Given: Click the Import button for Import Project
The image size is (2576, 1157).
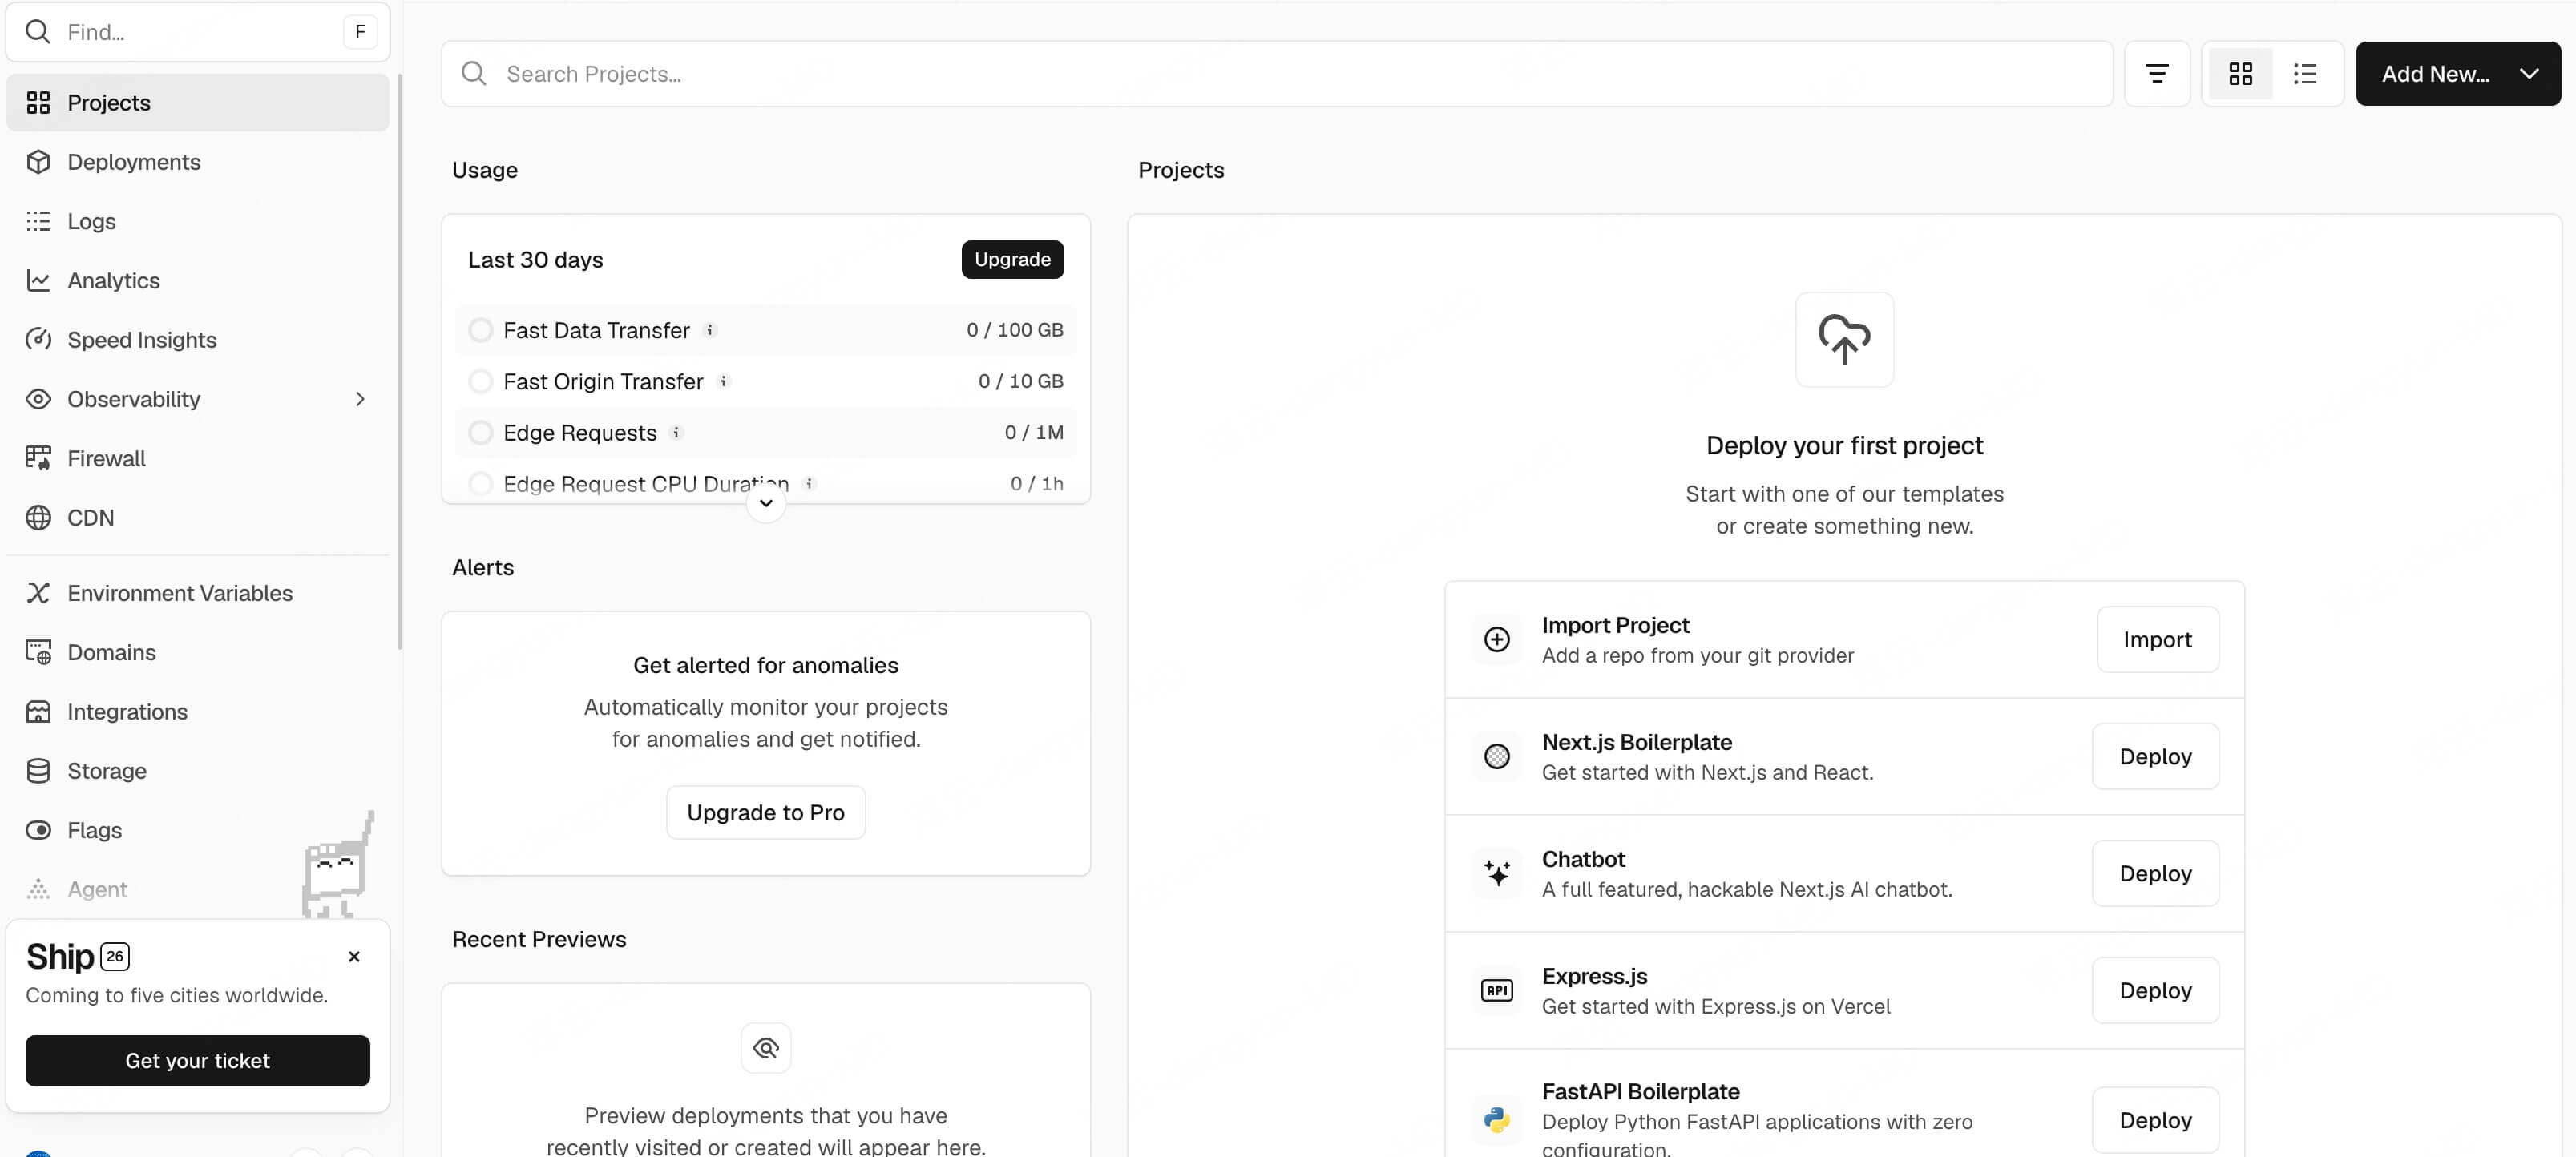Looking at the screenshot, I should coord(2157,639).
